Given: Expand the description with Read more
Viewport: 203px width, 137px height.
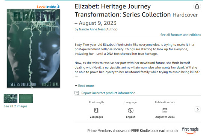Looking at the screenshot, I should 86,86.
